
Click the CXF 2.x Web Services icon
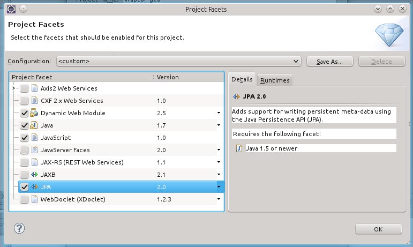34,100
